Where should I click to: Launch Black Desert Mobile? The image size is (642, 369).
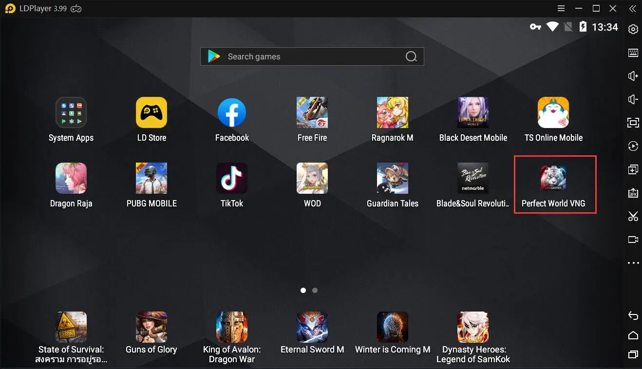[473, 112]
